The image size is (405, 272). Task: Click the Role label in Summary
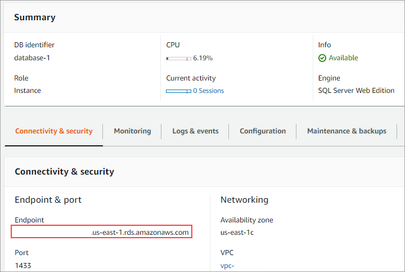tap(21, 78)
